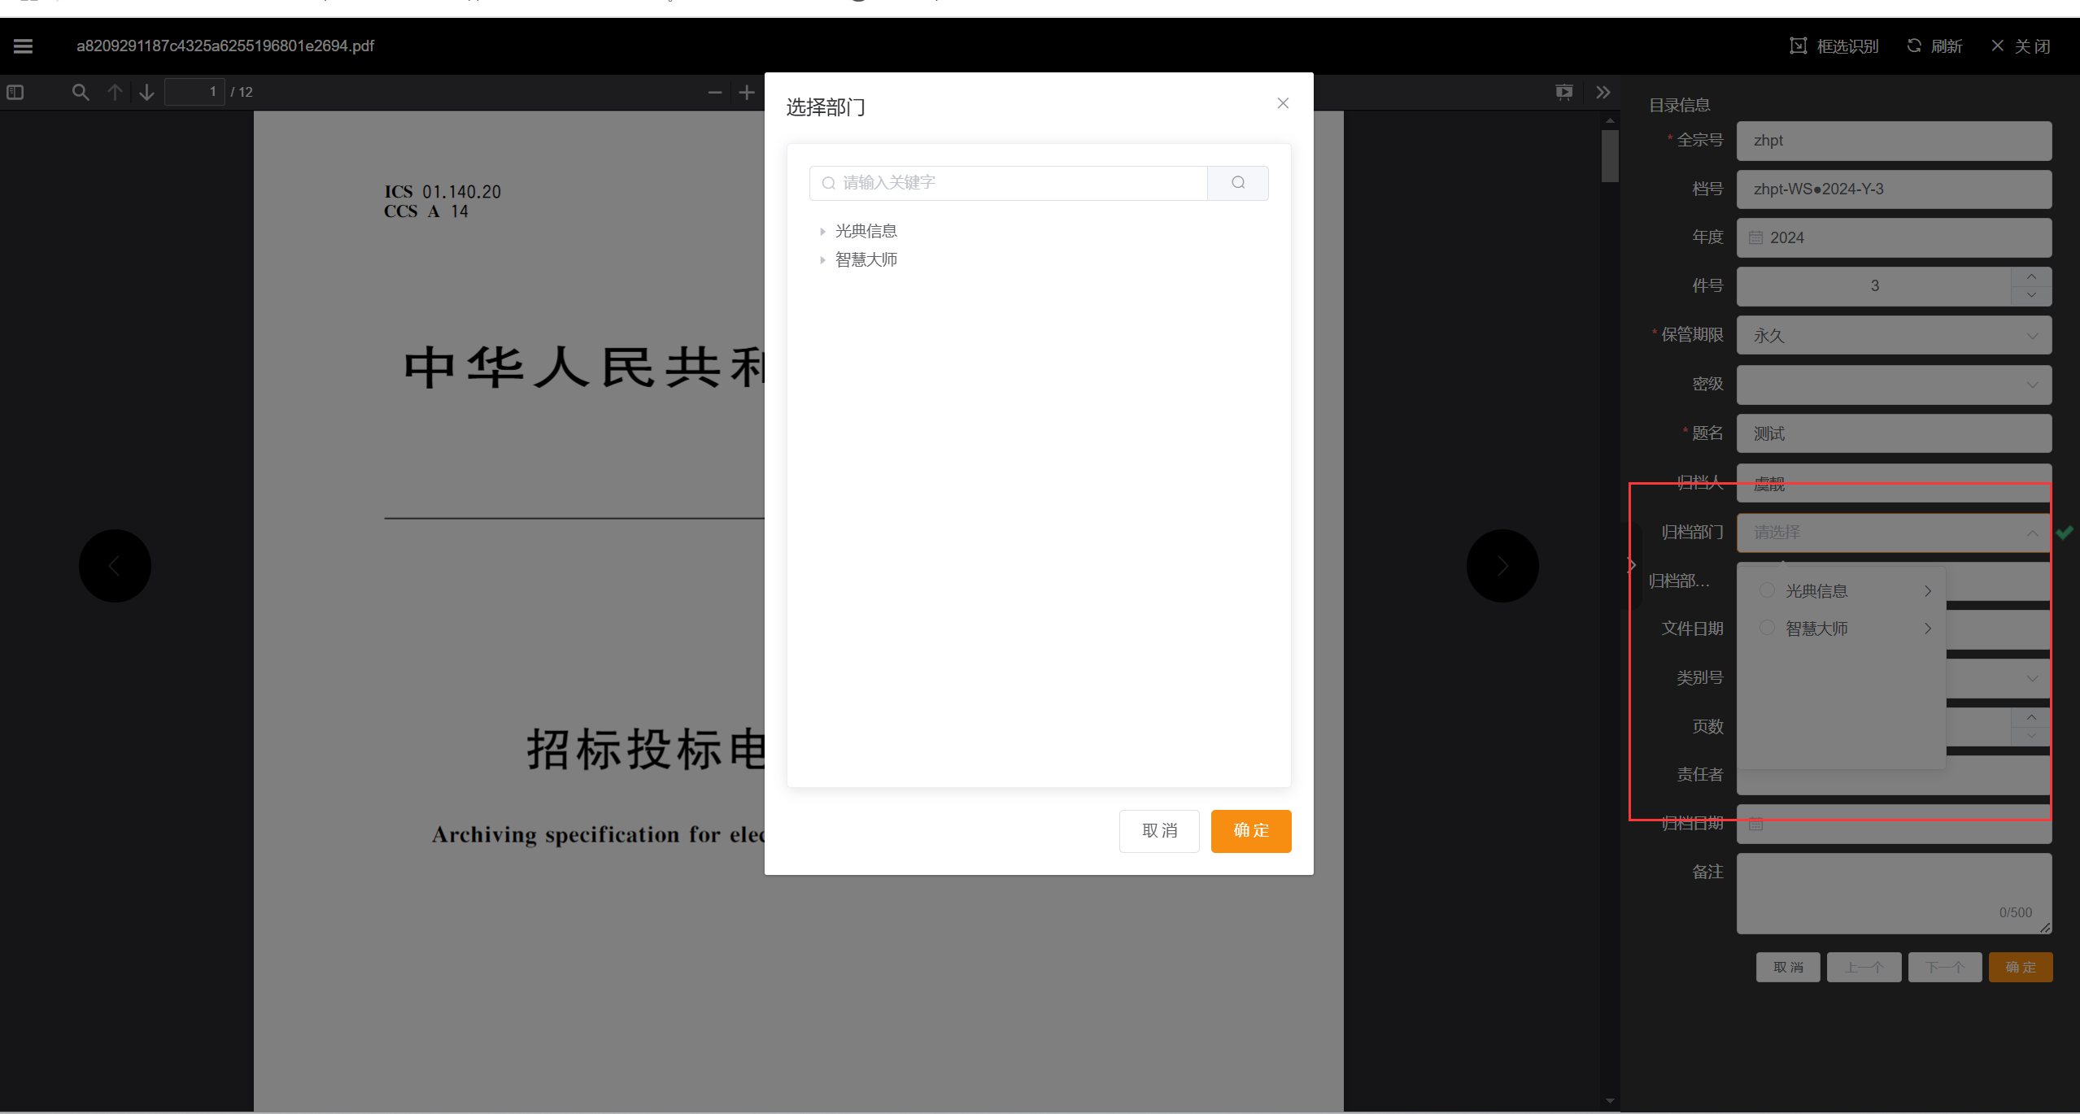The image size is (2080, 1114).
Task: Click the 关闭 close button in the header
Action: pos(2021,46)
